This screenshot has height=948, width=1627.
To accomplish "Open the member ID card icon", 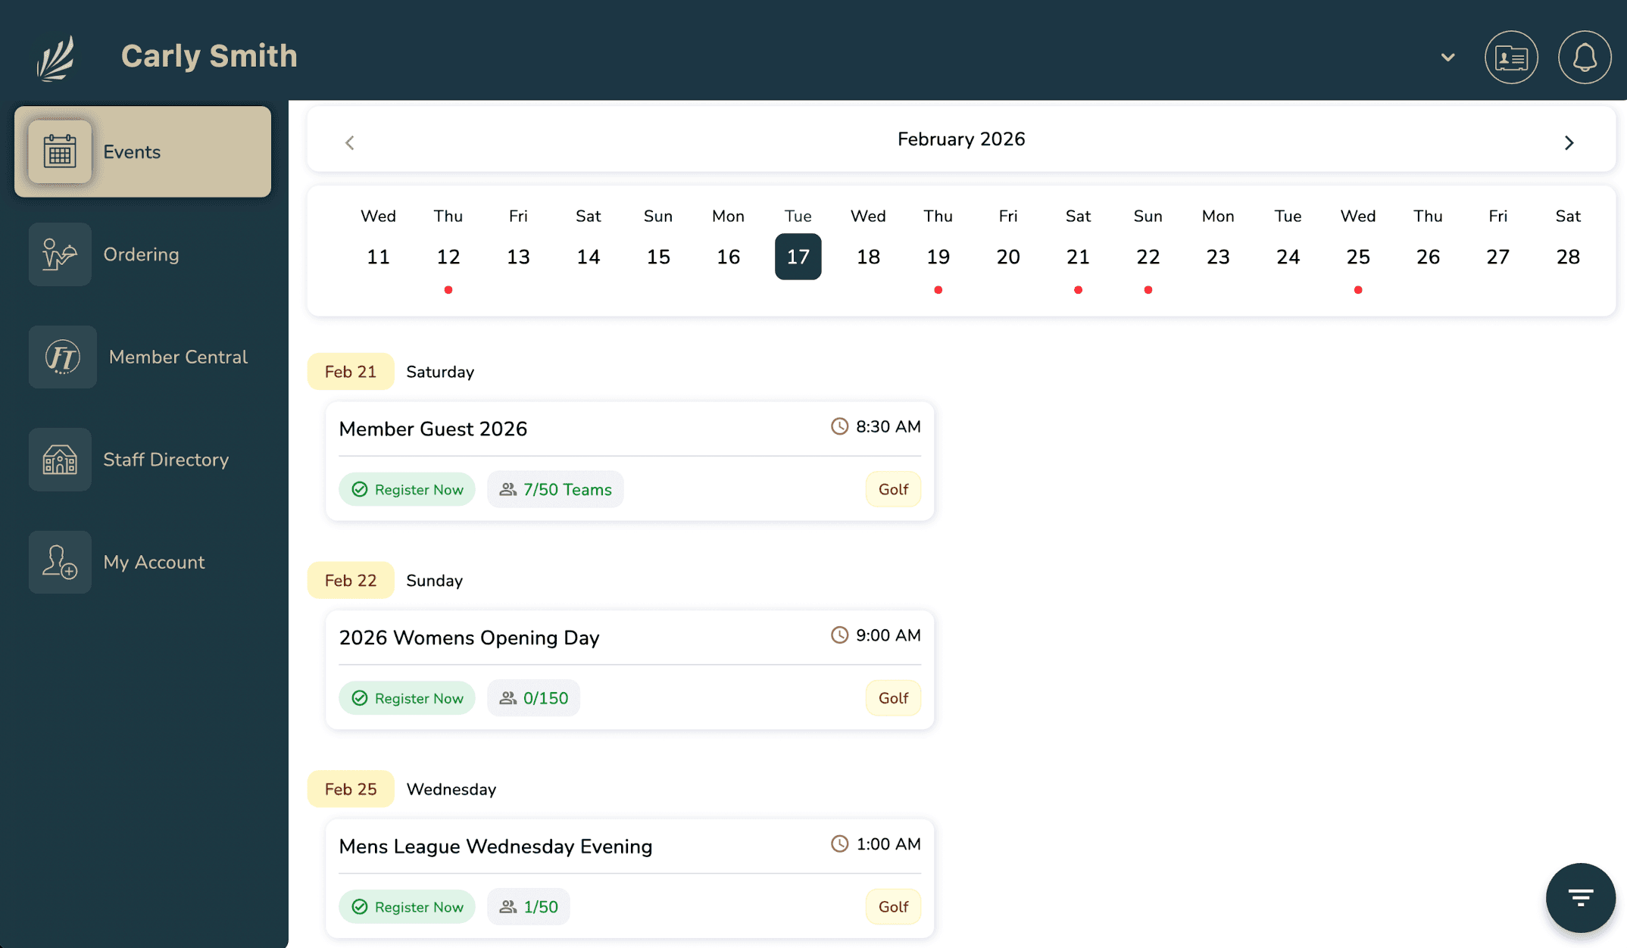I will (x=1511, y=58).
